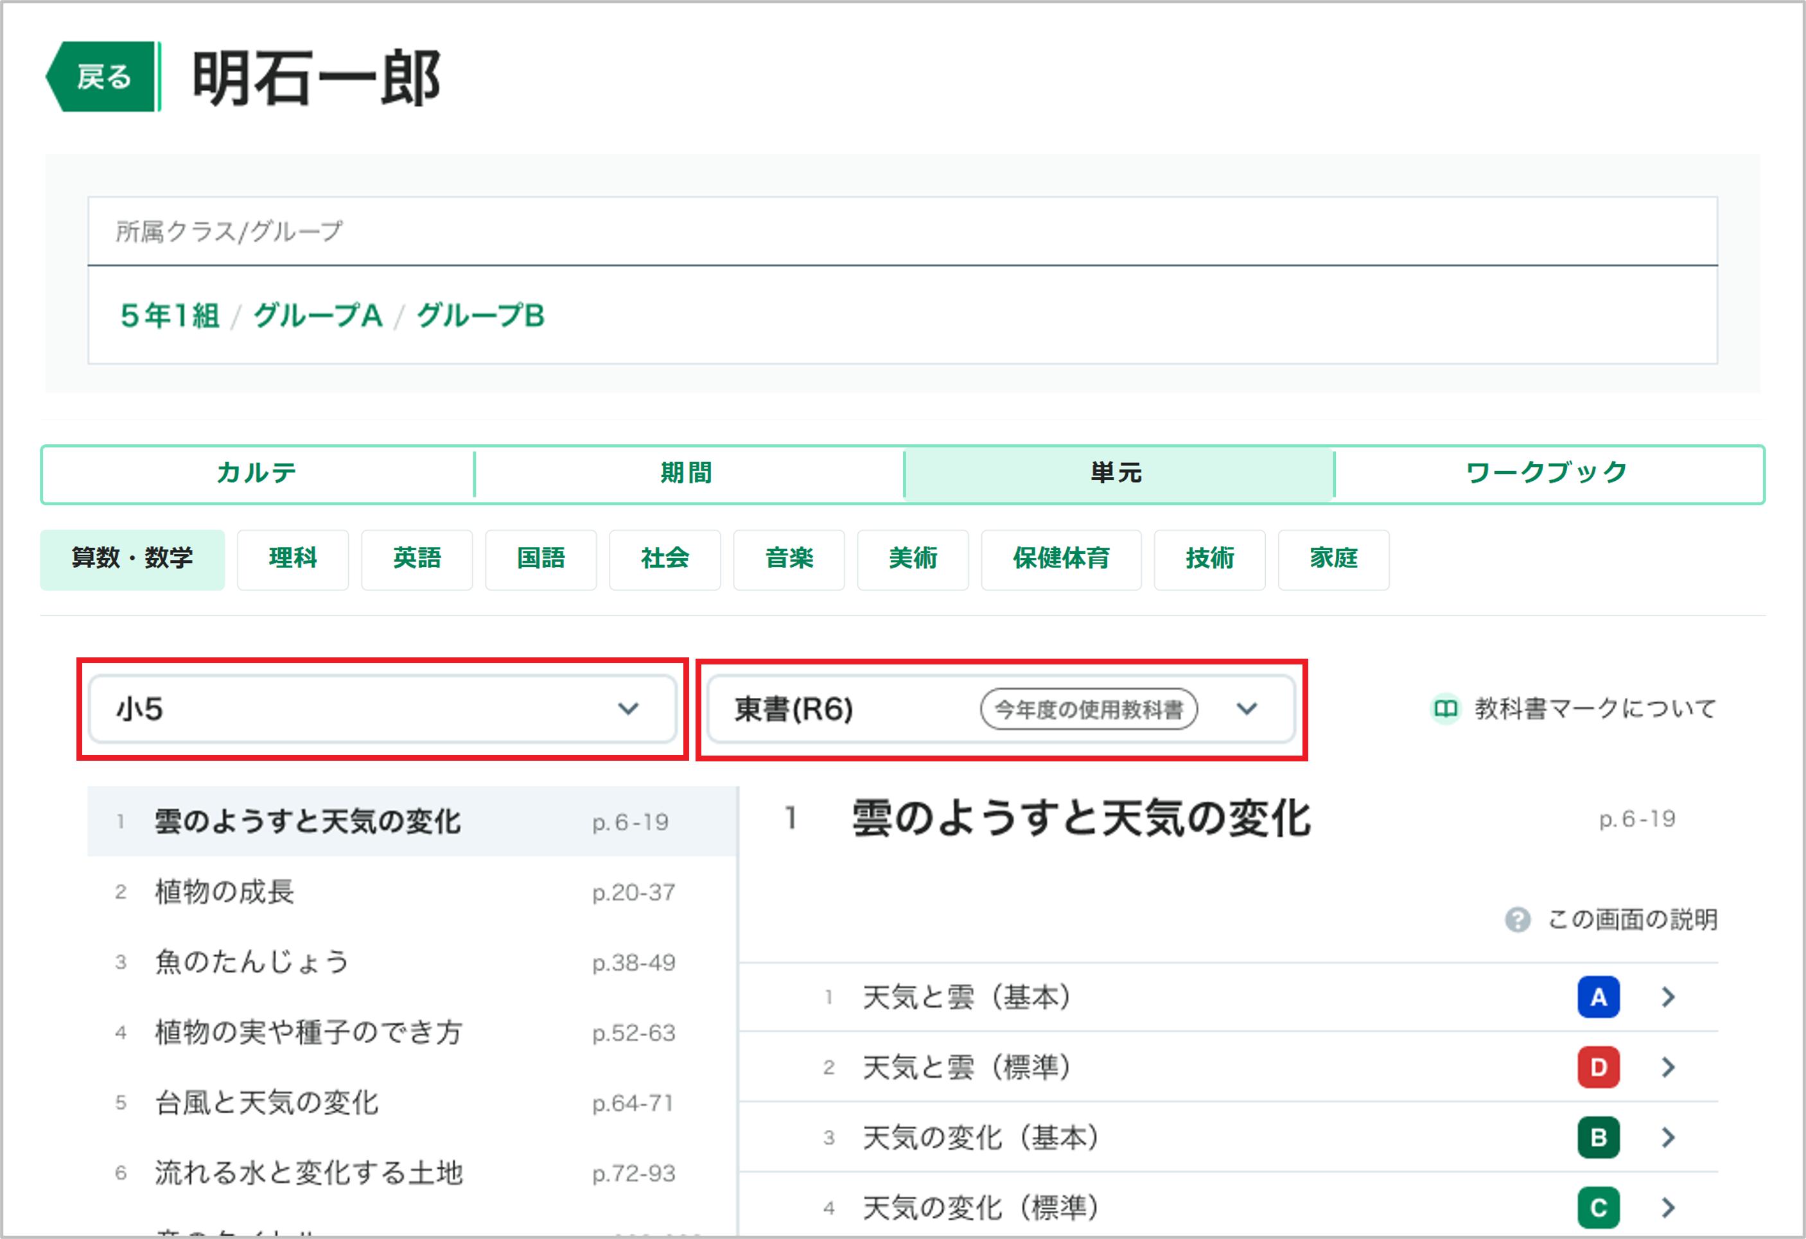Select the 保健体育 subject
Screen dimensions: 1806x1239
[1062, 559]
